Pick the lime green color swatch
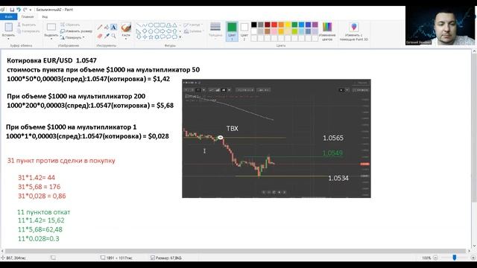The height and width of the screenshot is (268, 477). point(294,31)
